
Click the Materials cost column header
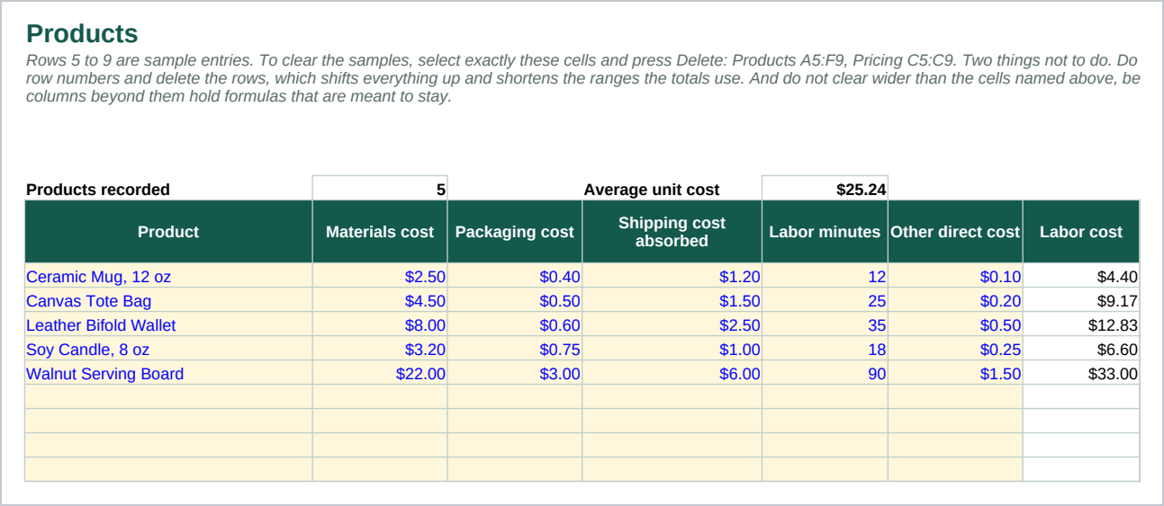[380, 232]
